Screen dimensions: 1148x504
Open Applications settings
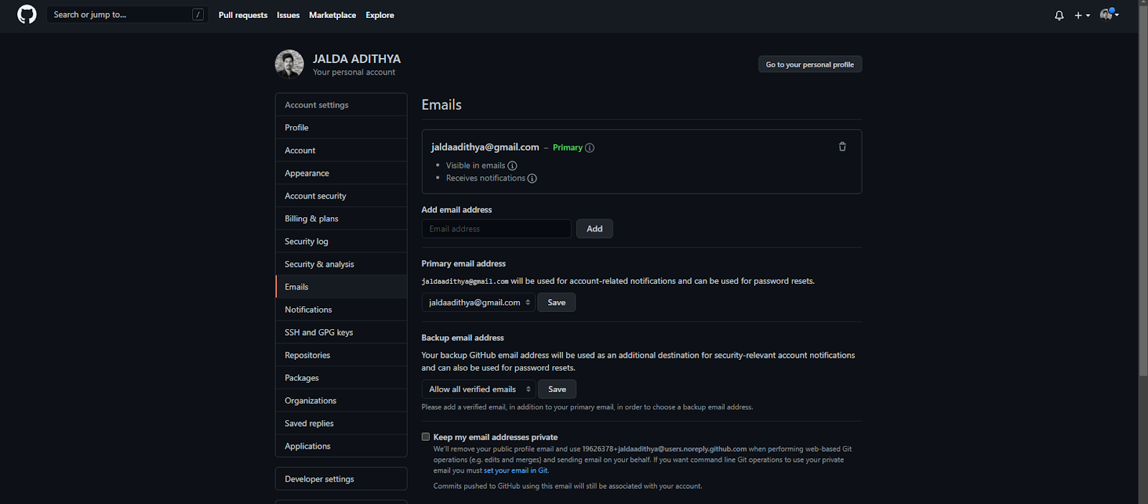pyautogui.click(x=341, y=446)
